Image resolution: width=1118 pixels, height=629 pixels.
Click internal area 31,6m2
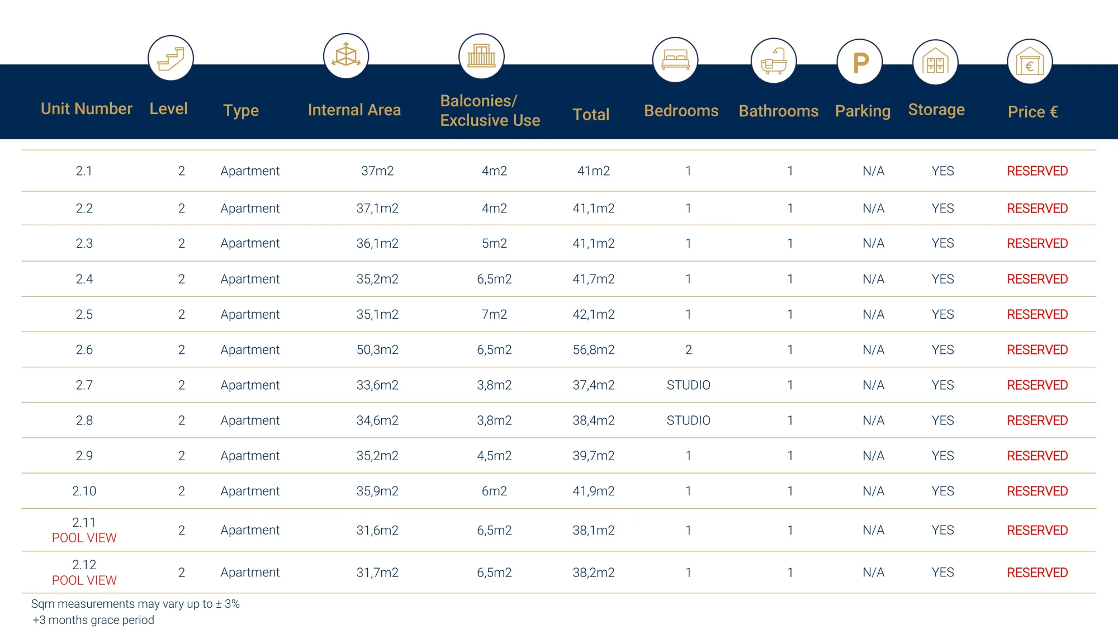coord(377,530)
